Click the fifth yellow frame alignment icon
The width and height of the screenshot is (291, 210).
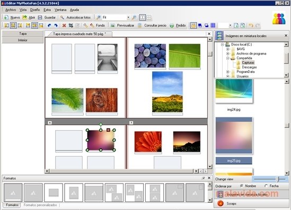34,25
